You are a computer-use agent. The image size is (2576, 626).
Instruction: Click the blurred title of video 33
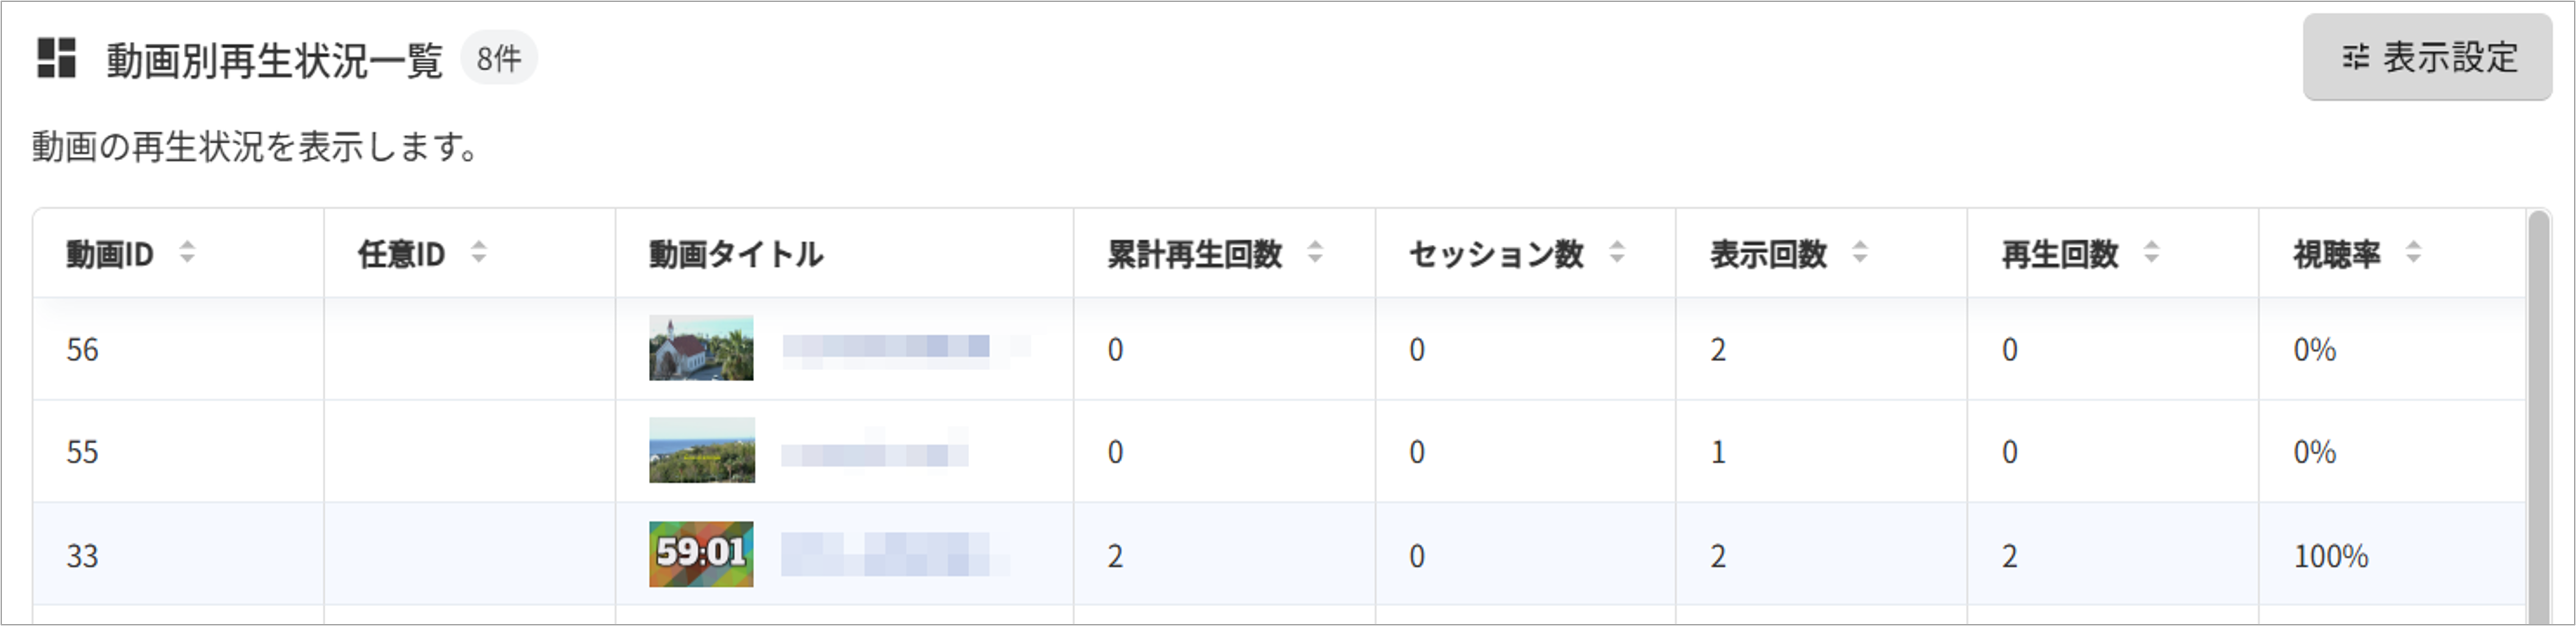(894, 554)
